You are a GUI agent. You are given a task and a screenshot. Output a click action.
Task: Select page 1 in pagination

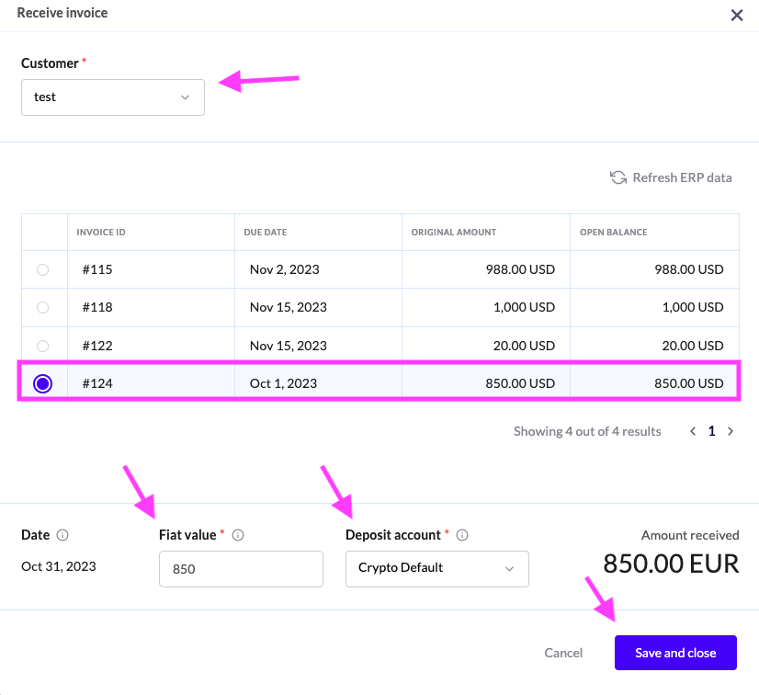711,431
